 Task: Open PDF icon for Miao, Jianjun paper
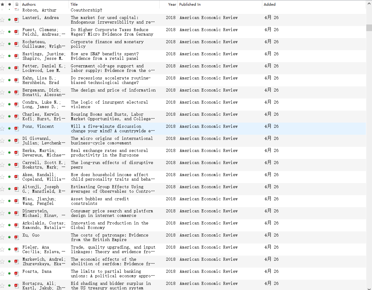(x=17, y=201)
